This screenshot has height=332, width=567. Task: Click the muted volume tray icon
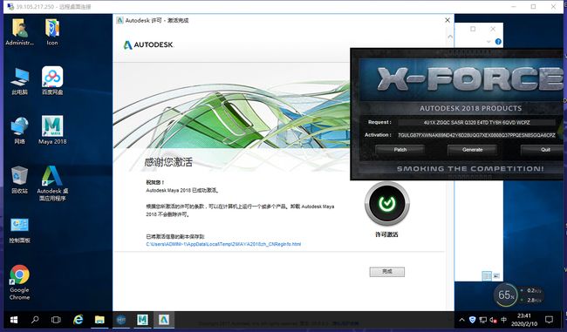tap(493, 320)
